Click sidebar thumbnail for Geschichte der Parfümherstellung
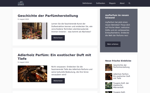Screen dimensions: 150x93 tap(109, 67)
